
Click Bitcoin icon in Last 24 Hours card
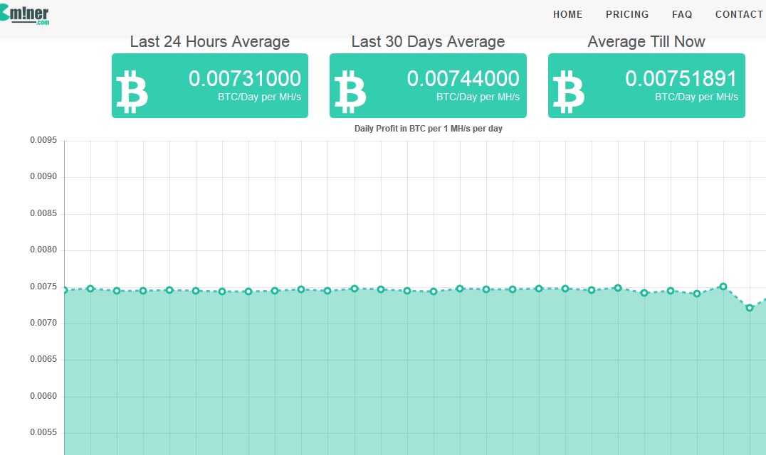[x=132, y=92]
